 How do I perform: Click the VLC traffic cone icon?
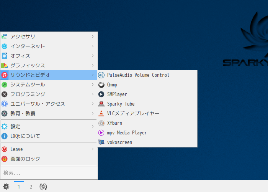pos(101,114)
